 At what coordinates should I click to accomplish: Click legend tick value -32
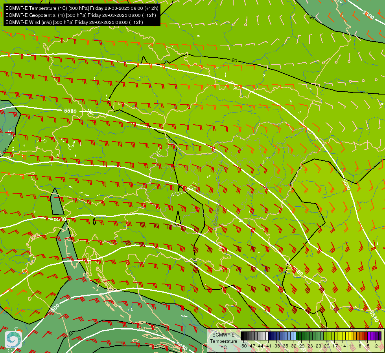point(293,346)
